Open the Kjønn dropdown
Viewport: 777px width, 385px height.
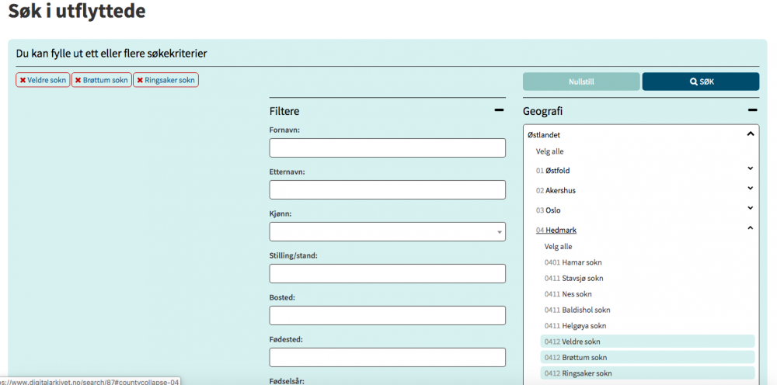(388, 231)
